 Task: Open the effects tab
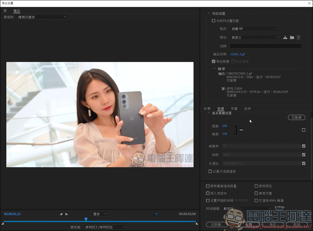pos(207,109)
